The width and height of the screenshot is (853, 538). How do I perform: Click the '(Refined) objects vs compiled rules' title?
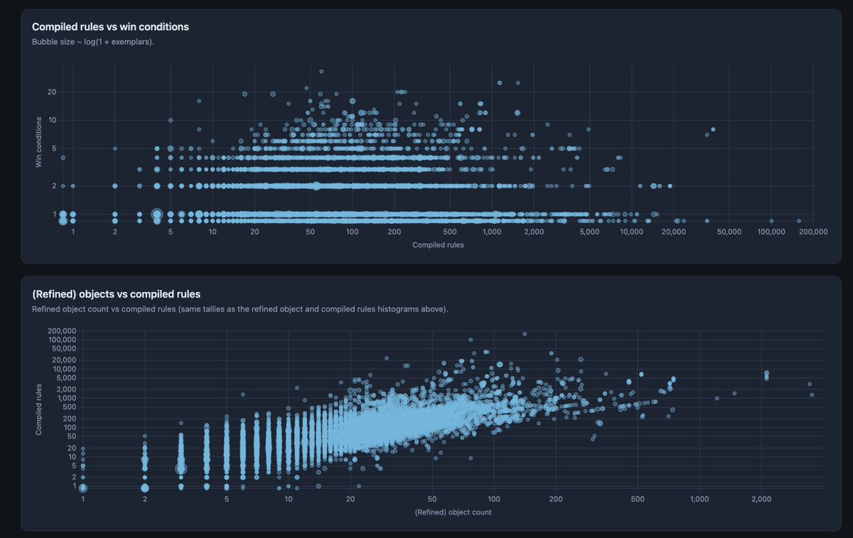[117, 294]
